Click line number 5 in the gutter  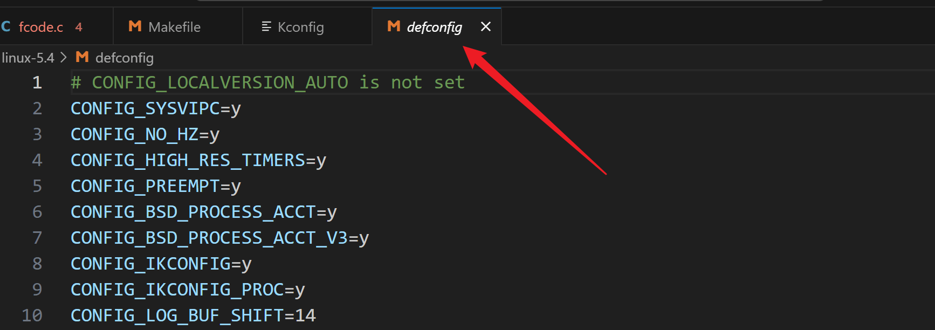(x=37, y=186)
